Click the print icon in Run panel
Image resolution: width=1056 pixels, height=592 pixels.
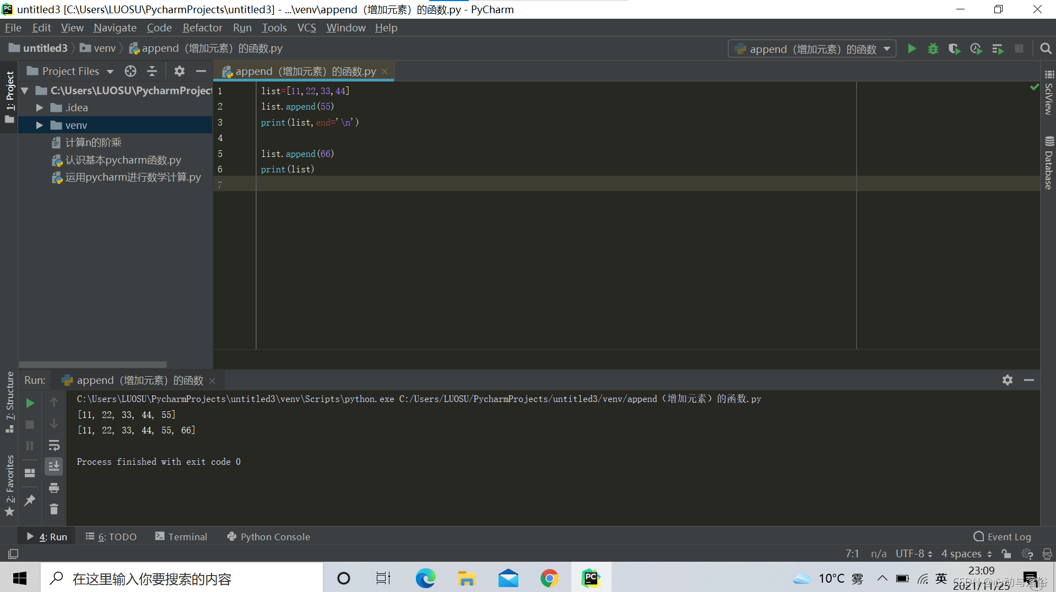54,488
